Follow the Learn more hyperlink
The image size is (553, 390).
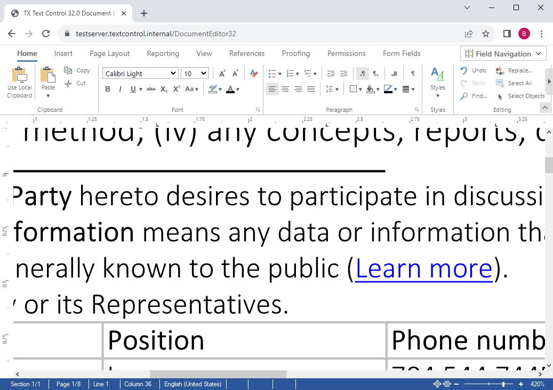pyautogui.click(x=423, y=269)
